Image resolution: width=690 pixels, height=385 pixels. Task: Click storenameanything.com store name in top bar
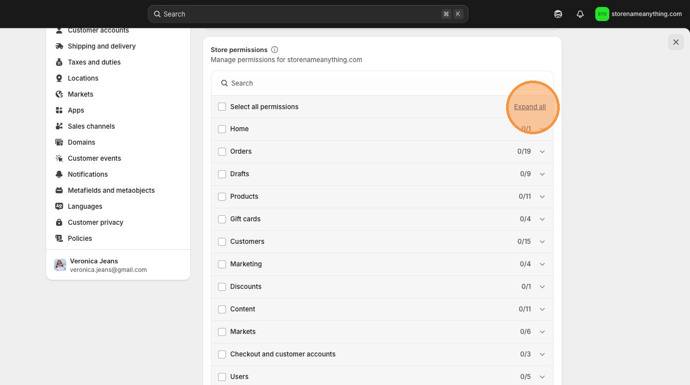(x=646, y=14)
